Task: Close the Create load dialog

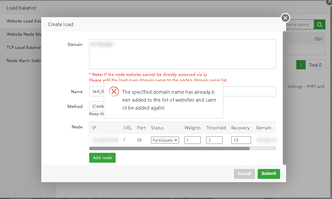Action: pos(285,18)
